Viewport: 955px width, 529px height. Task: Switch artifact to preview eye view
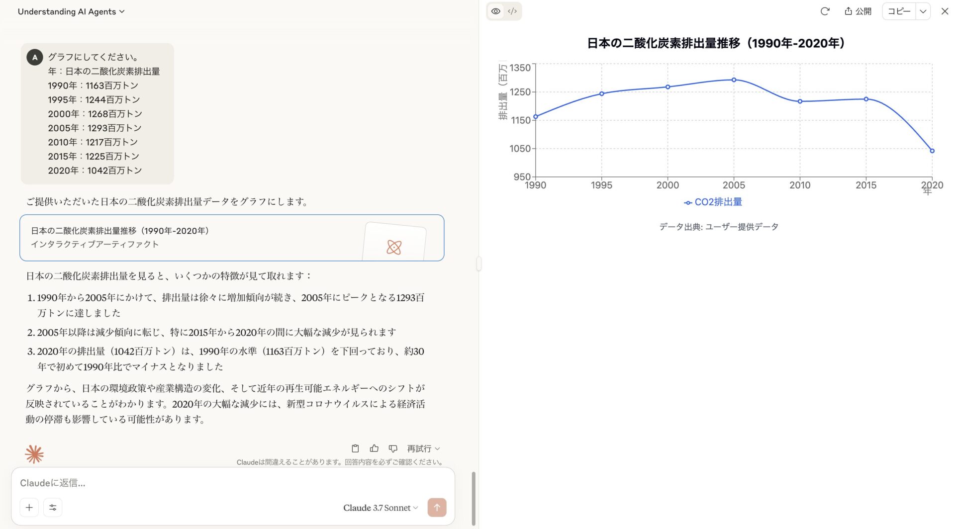click(495, 11)
